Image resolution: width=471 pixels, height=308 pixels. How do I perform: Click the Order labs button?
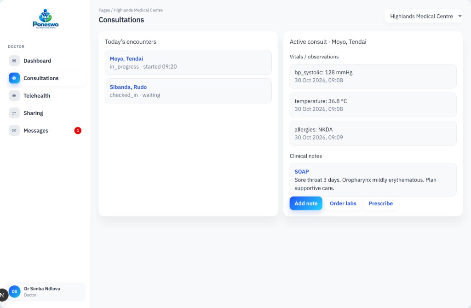pyautogui.click(x=343, y=203)
